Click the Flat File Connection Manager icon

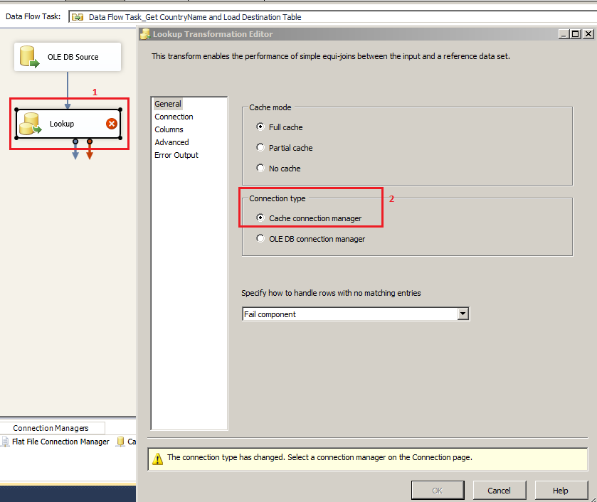[6, 442]
